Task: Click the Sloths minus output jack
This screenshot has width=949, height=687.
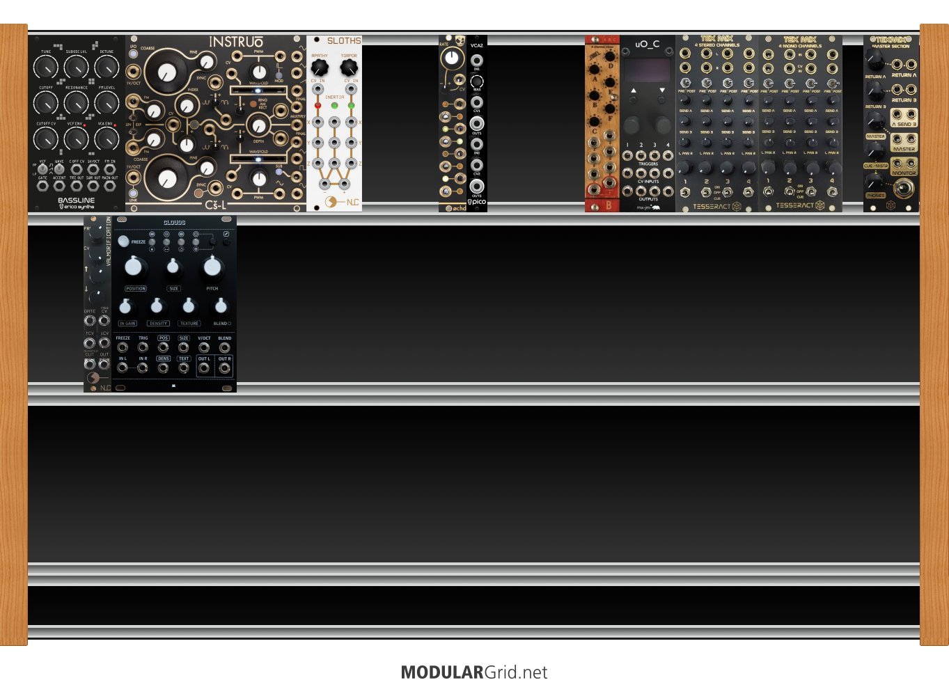Action: pos(324,184)
